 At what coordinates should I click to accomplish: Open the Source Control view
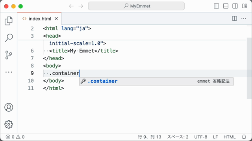(9, 55)
